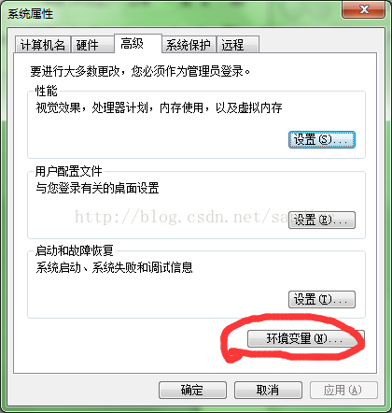Click the greyed-out 应用(A) button
Screen dimensions: 392x413
[343, 390]
